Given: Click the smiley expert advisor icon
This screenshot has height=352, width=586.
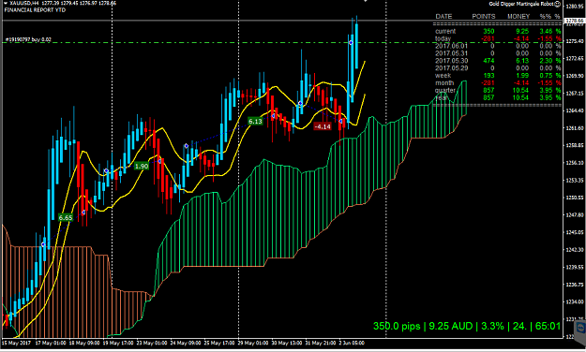Looking at the screenshot, I should click(558, 4).
